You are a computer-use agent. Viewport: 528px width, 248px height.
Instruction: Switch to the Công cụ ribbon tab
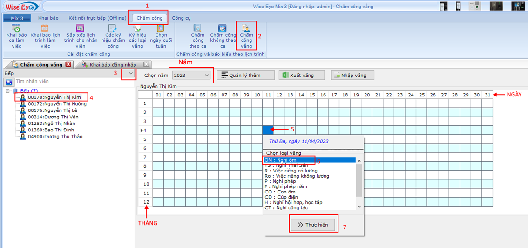[x=181, y=18]
